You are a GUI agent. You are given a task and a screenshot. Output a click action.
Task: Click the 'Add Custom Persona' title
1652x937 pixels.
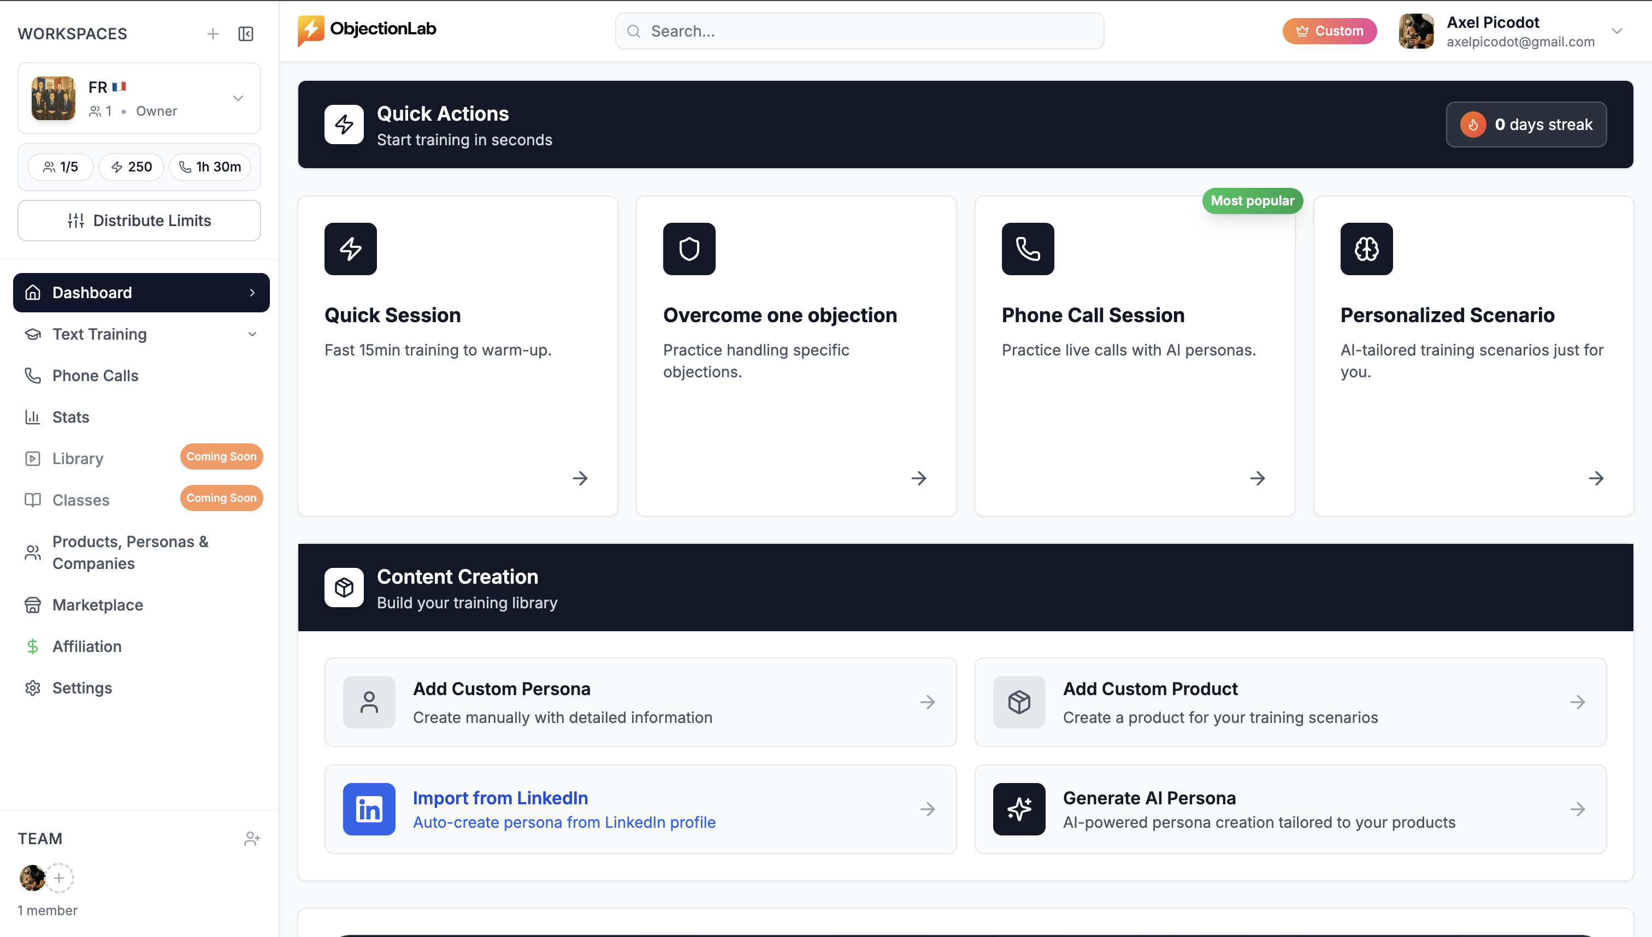tap(501, 689)
